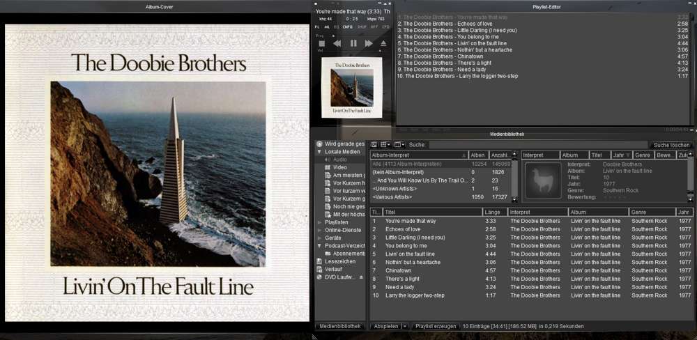Toggle the PL playlist window button
This screenshot has height=340, width=697.
[317, 26]
